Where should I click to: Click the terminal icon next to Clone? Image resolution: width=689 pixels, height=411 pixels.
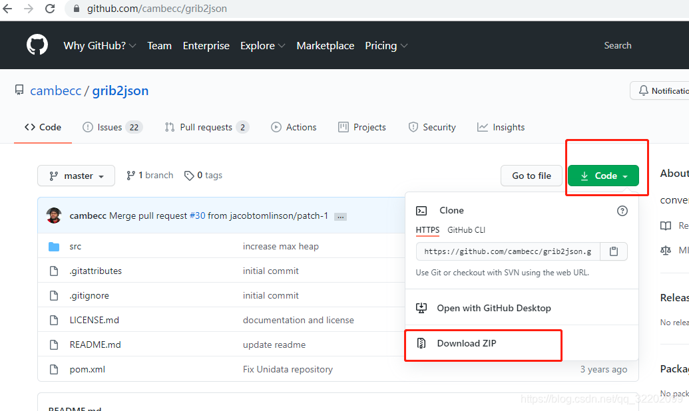tap(421, 211)
